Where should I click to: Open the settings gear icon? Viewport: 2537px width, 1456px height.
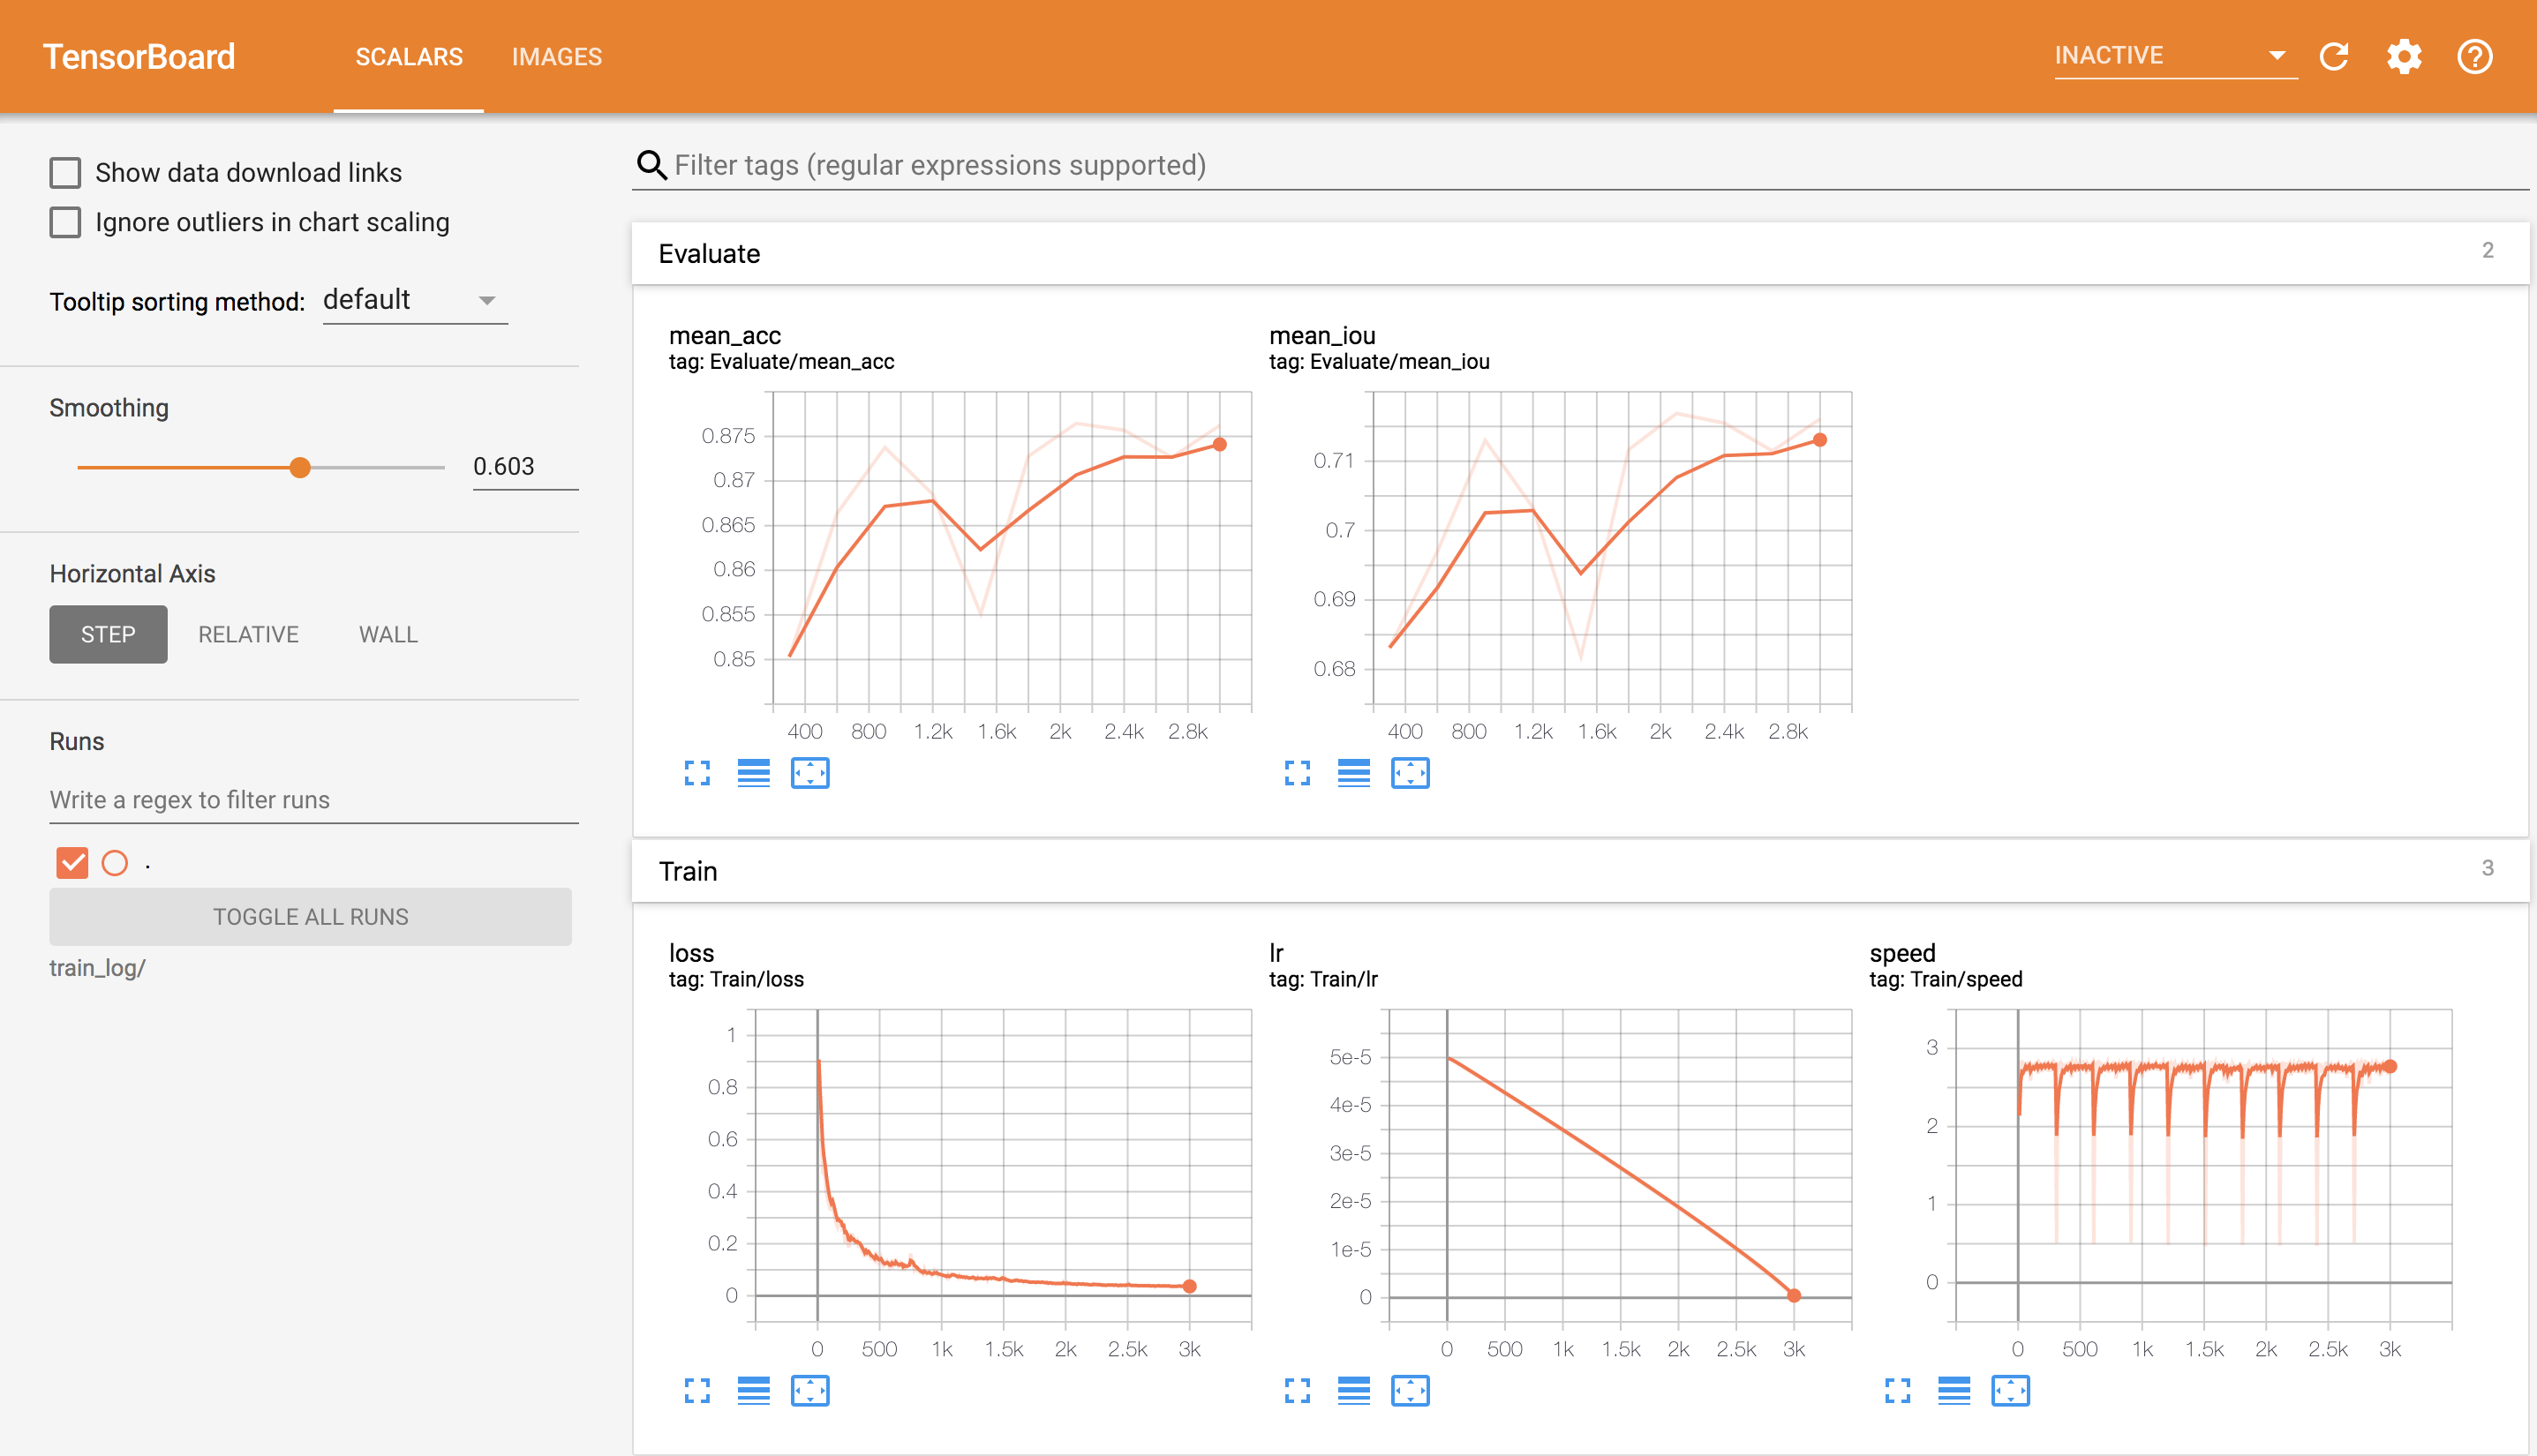2404,56
